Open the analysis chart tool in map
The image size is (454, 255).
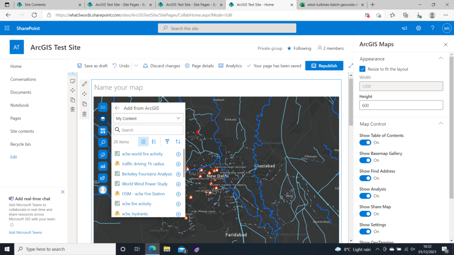point(103,166)
